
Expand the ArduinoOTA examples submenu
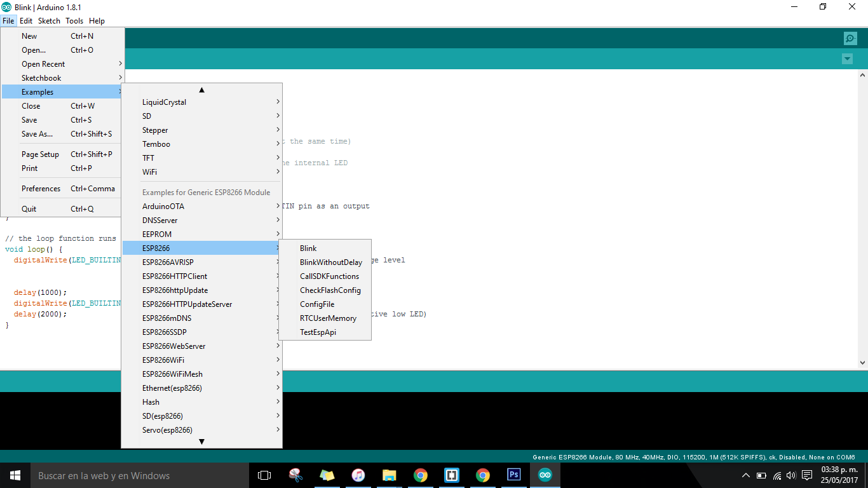tap(201, 207)
